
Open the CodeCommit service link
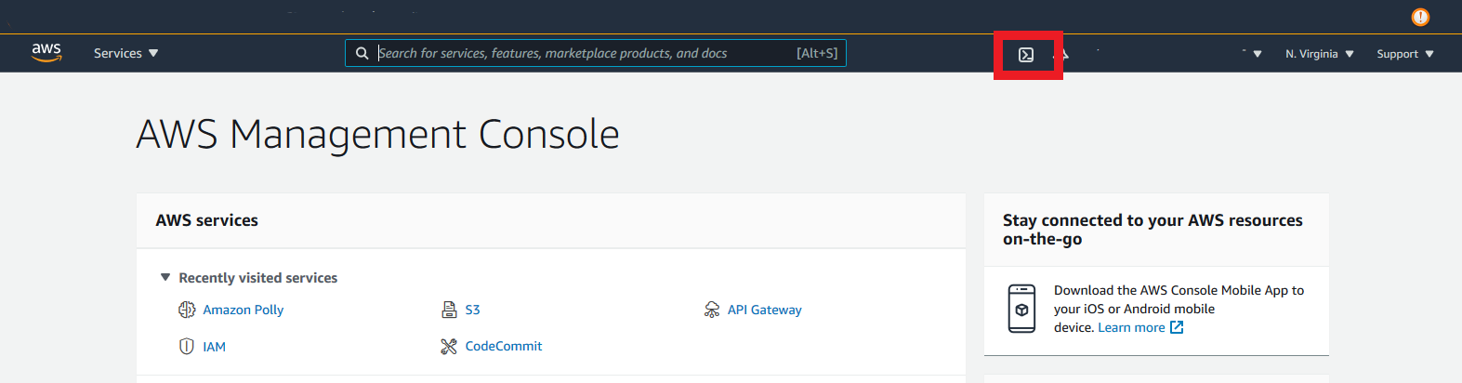click(504, 346)
